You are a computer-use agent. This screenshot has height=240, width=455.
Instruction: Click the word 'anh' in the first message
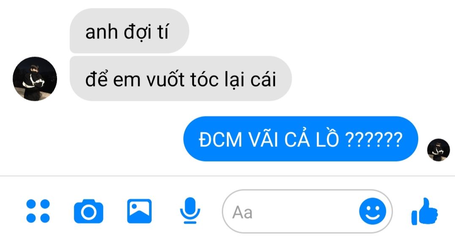[x=101, y=32]
